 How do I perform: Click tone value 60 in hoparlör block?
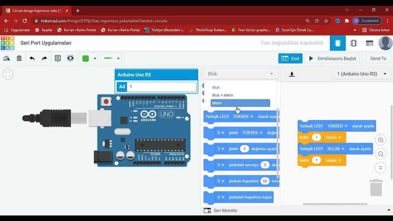point(265,181)
